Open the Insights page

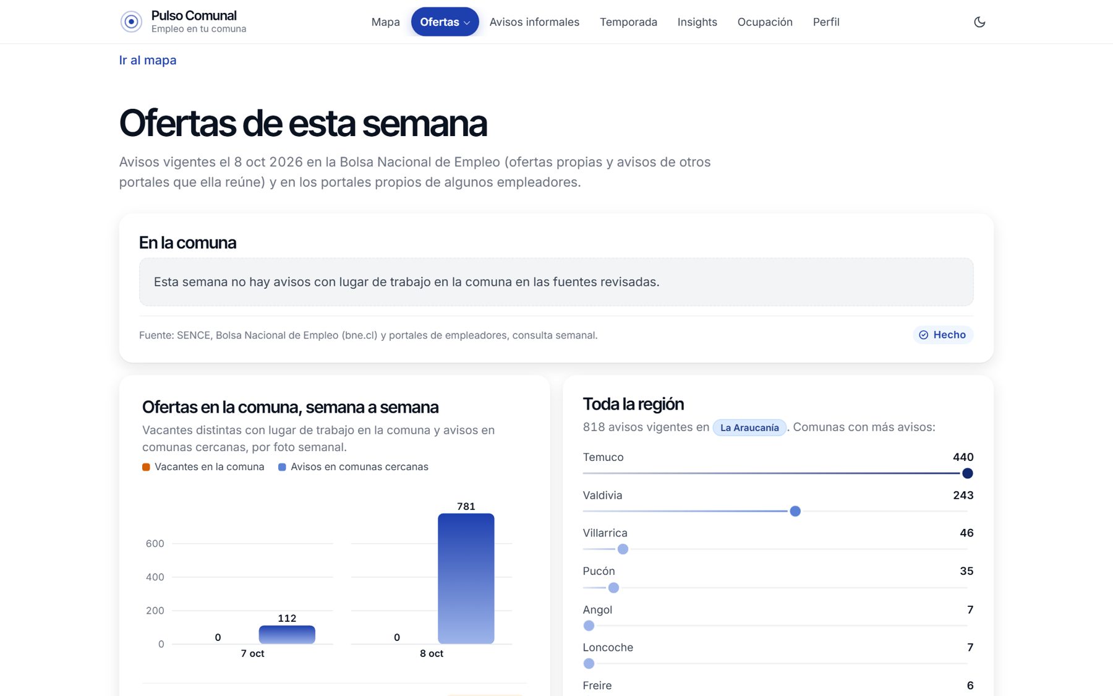[x=697, y=22]
